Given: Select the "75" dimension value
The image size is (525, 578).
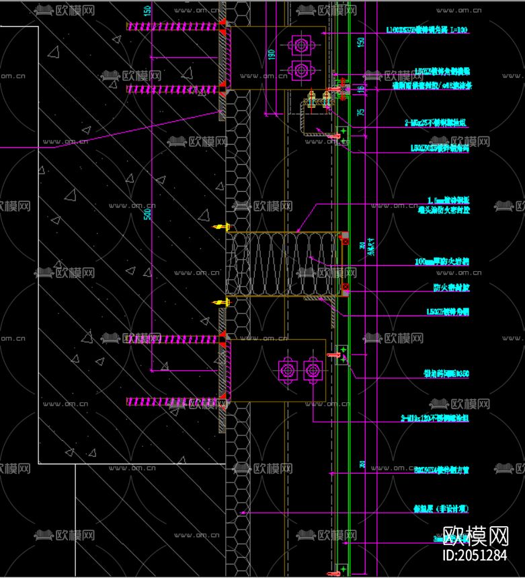Looking at the screenshot, I should (x=361, y=112).
